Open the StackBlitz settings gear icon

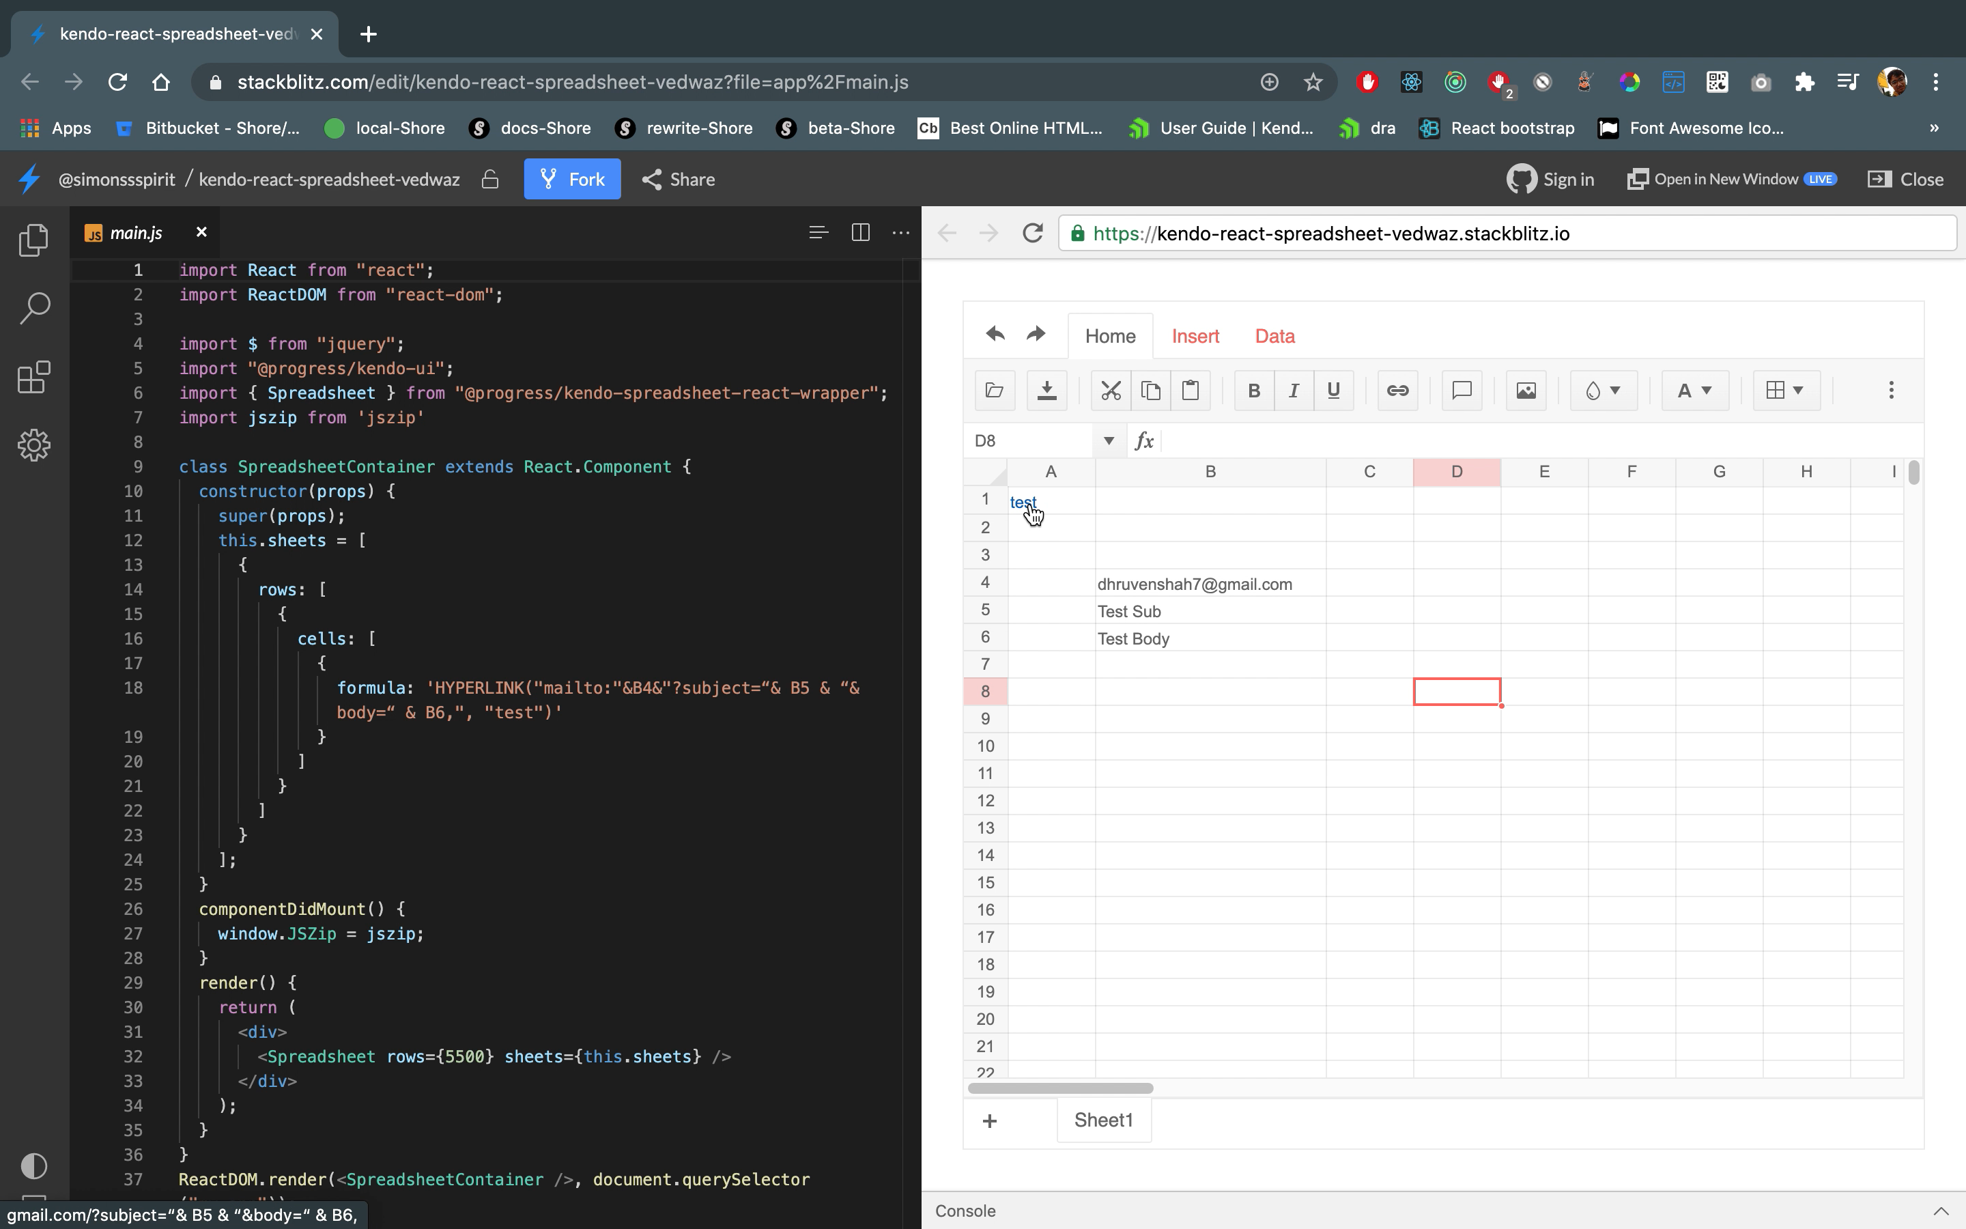(x=33, y=445)
